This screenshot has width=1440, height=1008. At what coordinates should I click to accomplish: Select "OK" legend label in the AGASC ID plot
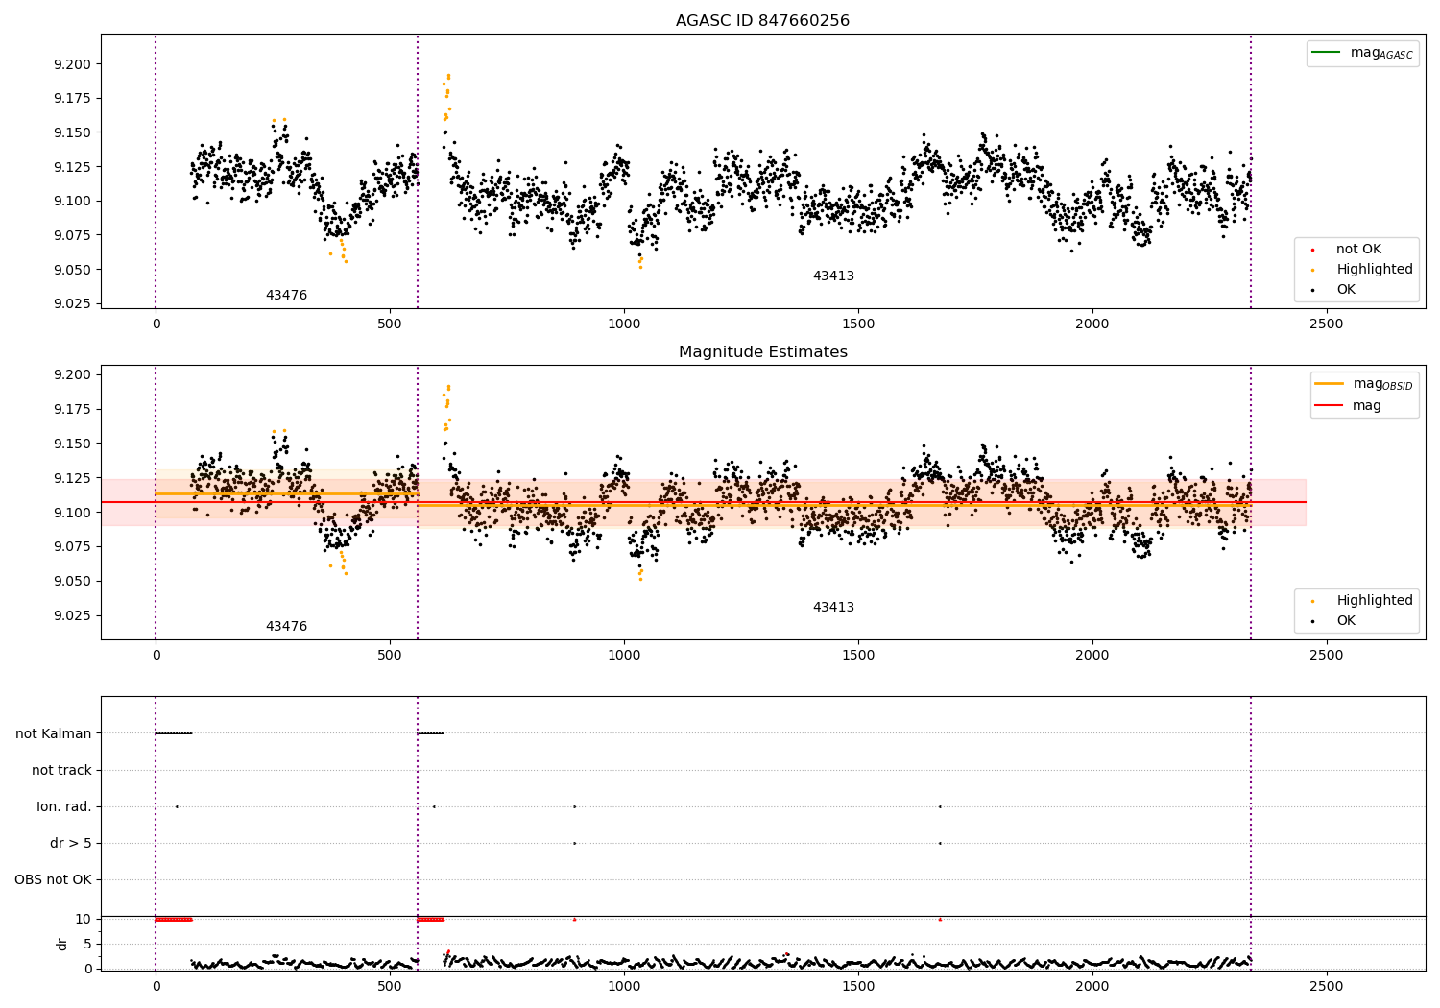click(x=1346, y=290)
